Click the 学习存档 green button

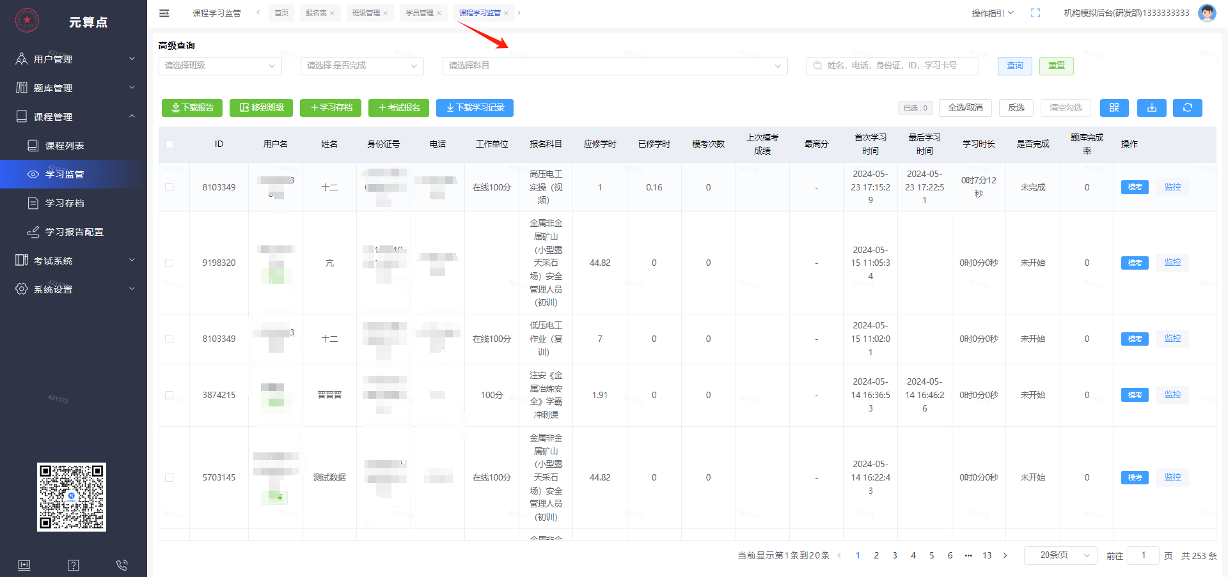pos(331,108)
